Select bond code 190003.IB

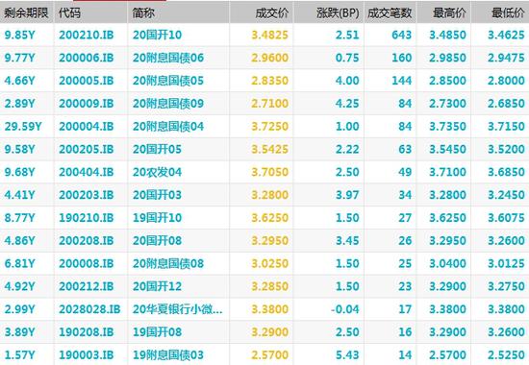point(87,354)
